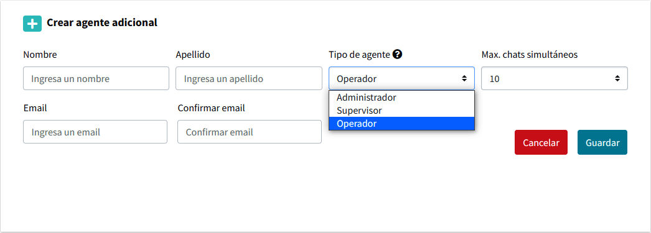
Task: Click the red Cancelar button
Action: click(541, 142)
